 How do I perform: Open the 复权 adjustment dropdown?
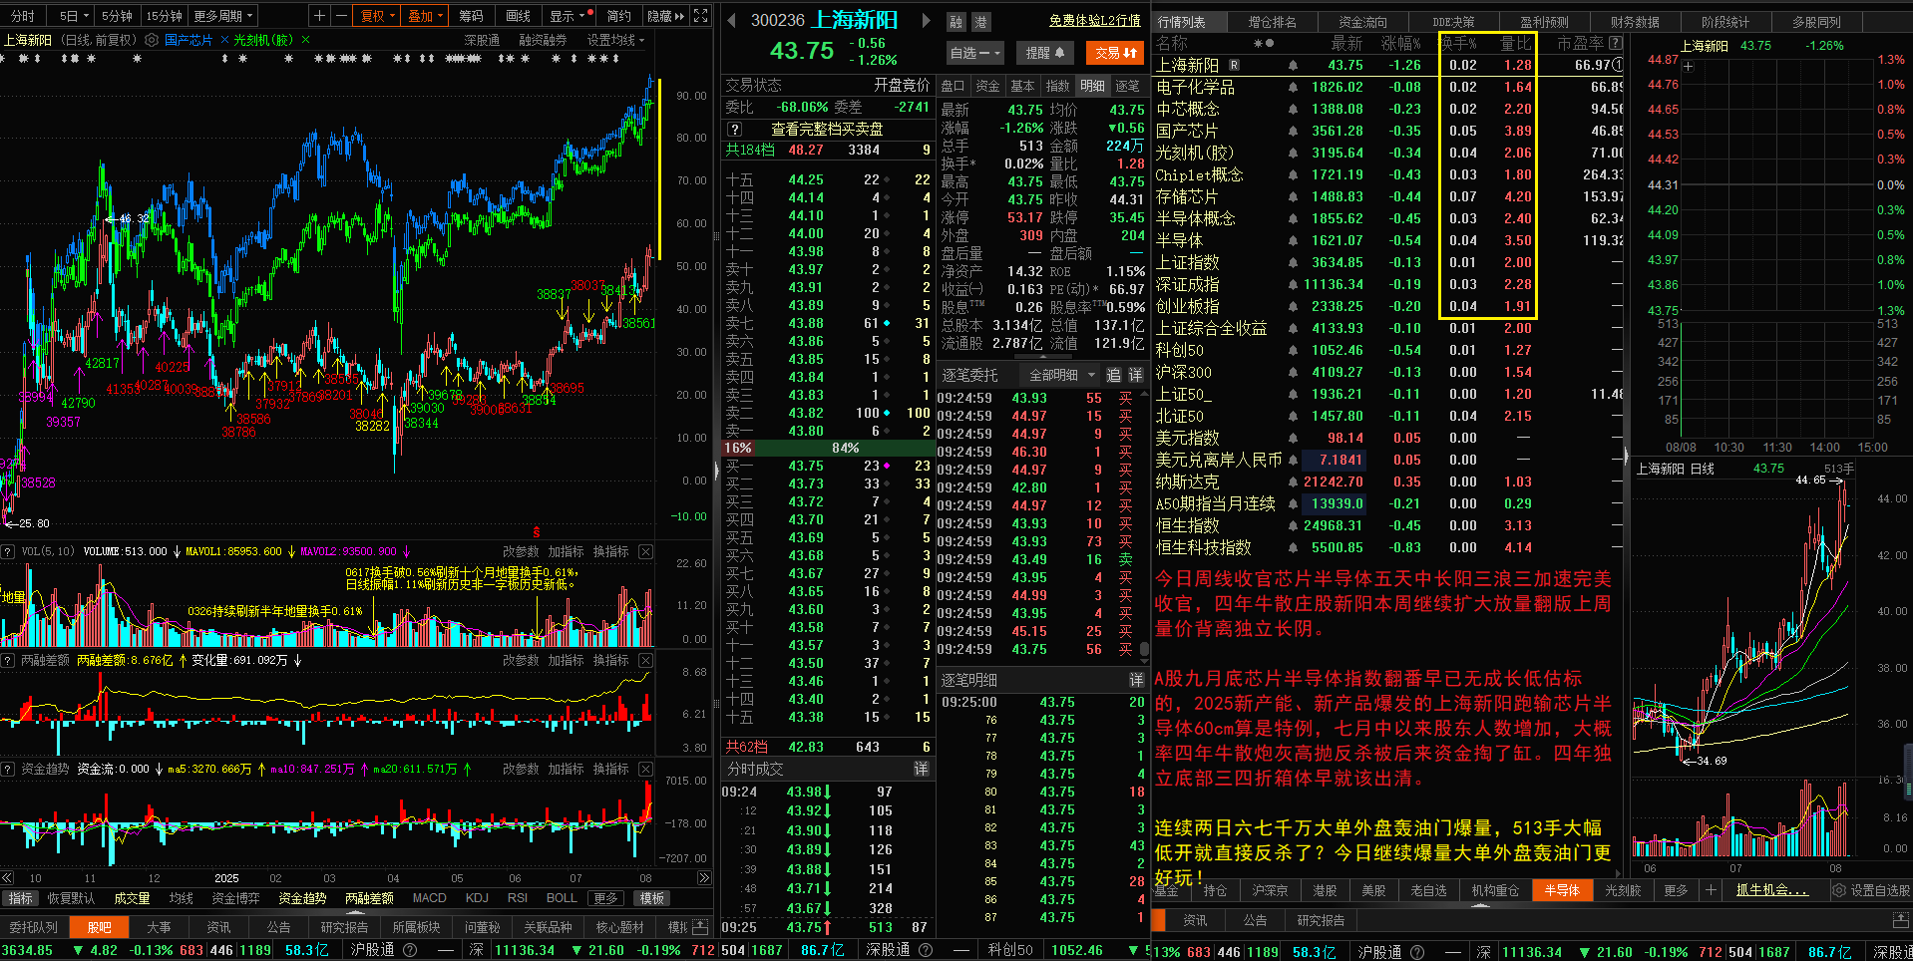click(378, 16)
